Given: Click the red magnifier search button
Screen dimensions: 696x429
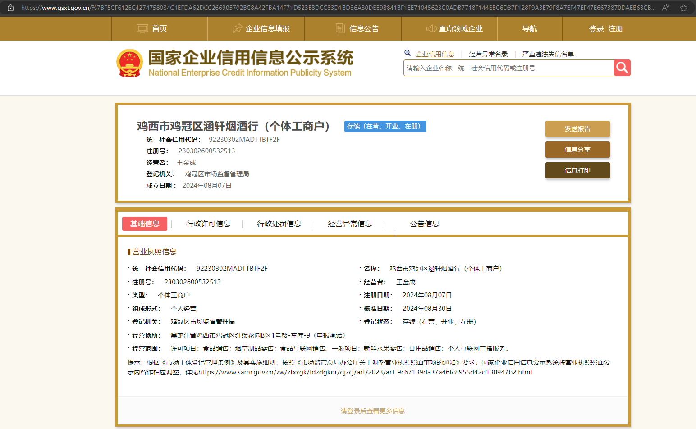Looking at the screenshot, I should 622,68.
